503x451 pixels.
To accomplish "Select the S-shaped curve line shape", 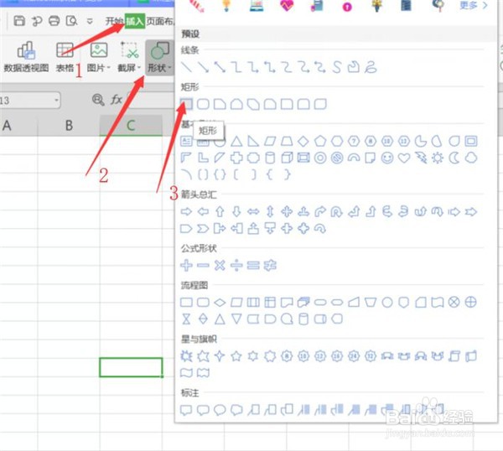I will (337, 67).
